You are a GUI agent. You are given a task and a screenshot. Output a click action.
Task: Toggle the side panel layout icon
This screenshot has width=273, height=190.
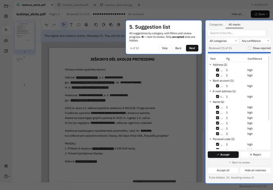(x=6, y=51)
